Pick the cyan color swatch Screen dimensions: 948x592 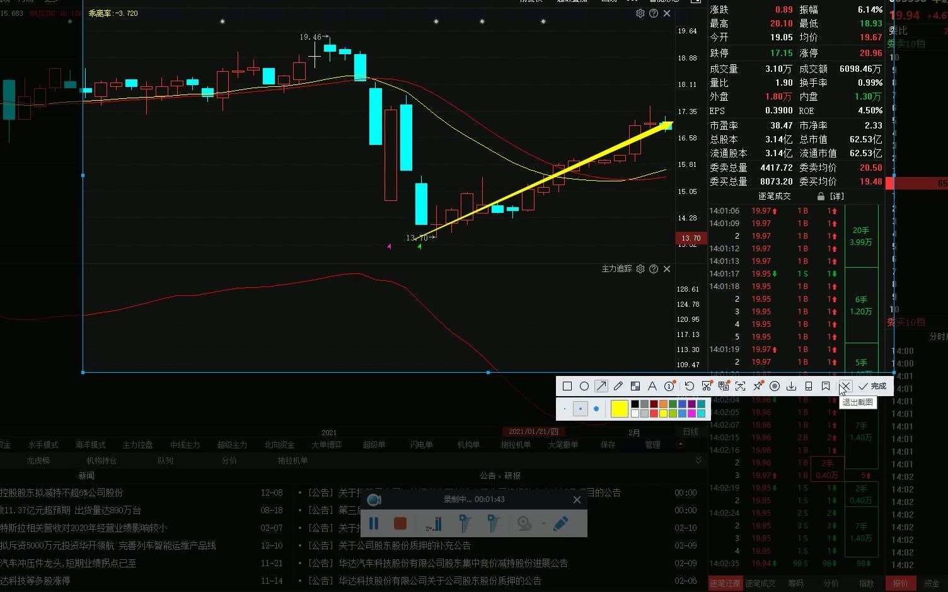(701, 414)
